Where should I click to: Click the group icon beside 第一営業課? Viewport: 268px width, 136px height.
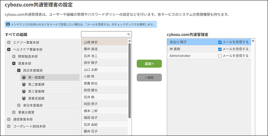[x=24, y=78]
